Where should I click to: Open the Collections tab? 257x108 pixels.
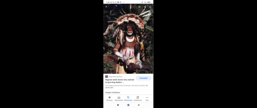(138, 99)
